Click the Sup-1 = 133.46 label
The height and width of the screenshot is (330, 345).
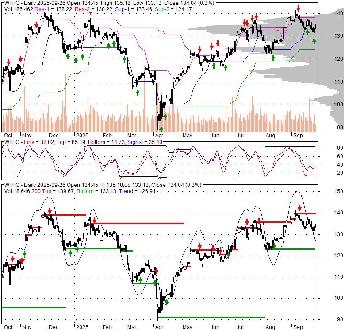134,9
